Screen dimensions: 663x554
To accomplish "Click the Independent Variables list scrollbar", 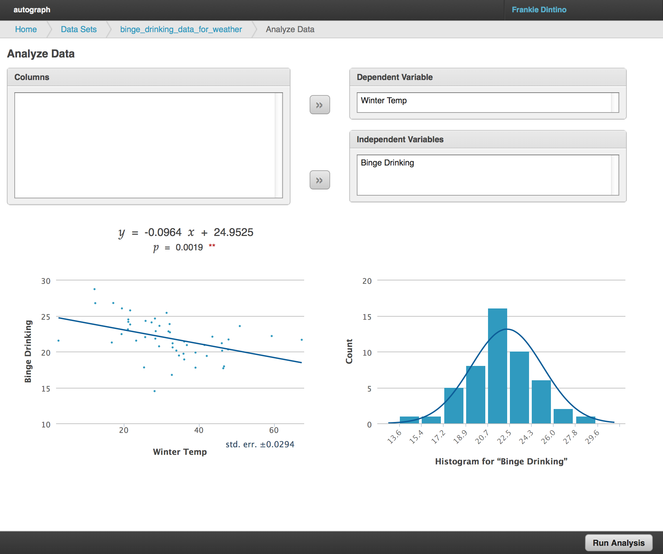I will point(615,175).
